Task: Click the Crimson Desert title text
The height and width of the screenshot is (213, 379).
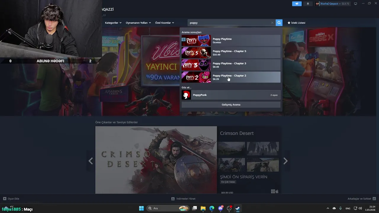Action: (237, 133)
